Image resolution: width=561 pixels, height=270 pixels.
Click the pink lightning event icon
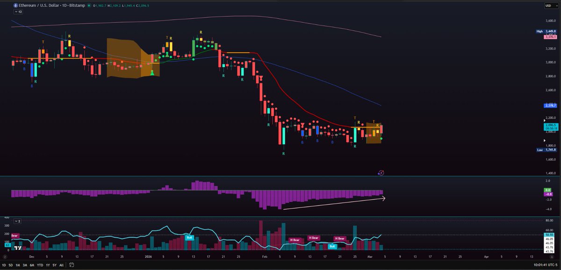tap(381, 172)
